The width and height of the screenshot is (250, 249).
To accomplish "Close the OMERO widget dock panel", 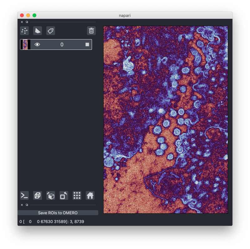I will (22, 205).
